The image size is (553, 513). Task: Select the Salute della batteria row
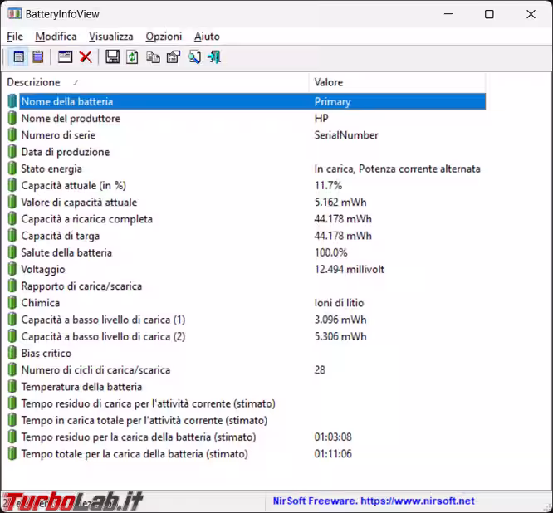click(66, 252)
